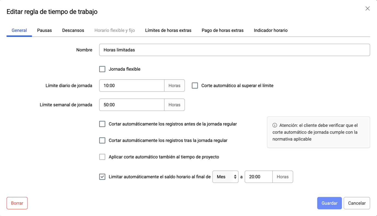Click the Guardar button
The image size is (377, 216).
click(x=329, y=203)
